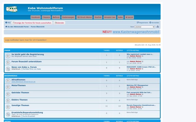Screen dimensions: 196x122
Task: Open www.Kastenwagenwohnmobil link
Action: coord(136,32)
